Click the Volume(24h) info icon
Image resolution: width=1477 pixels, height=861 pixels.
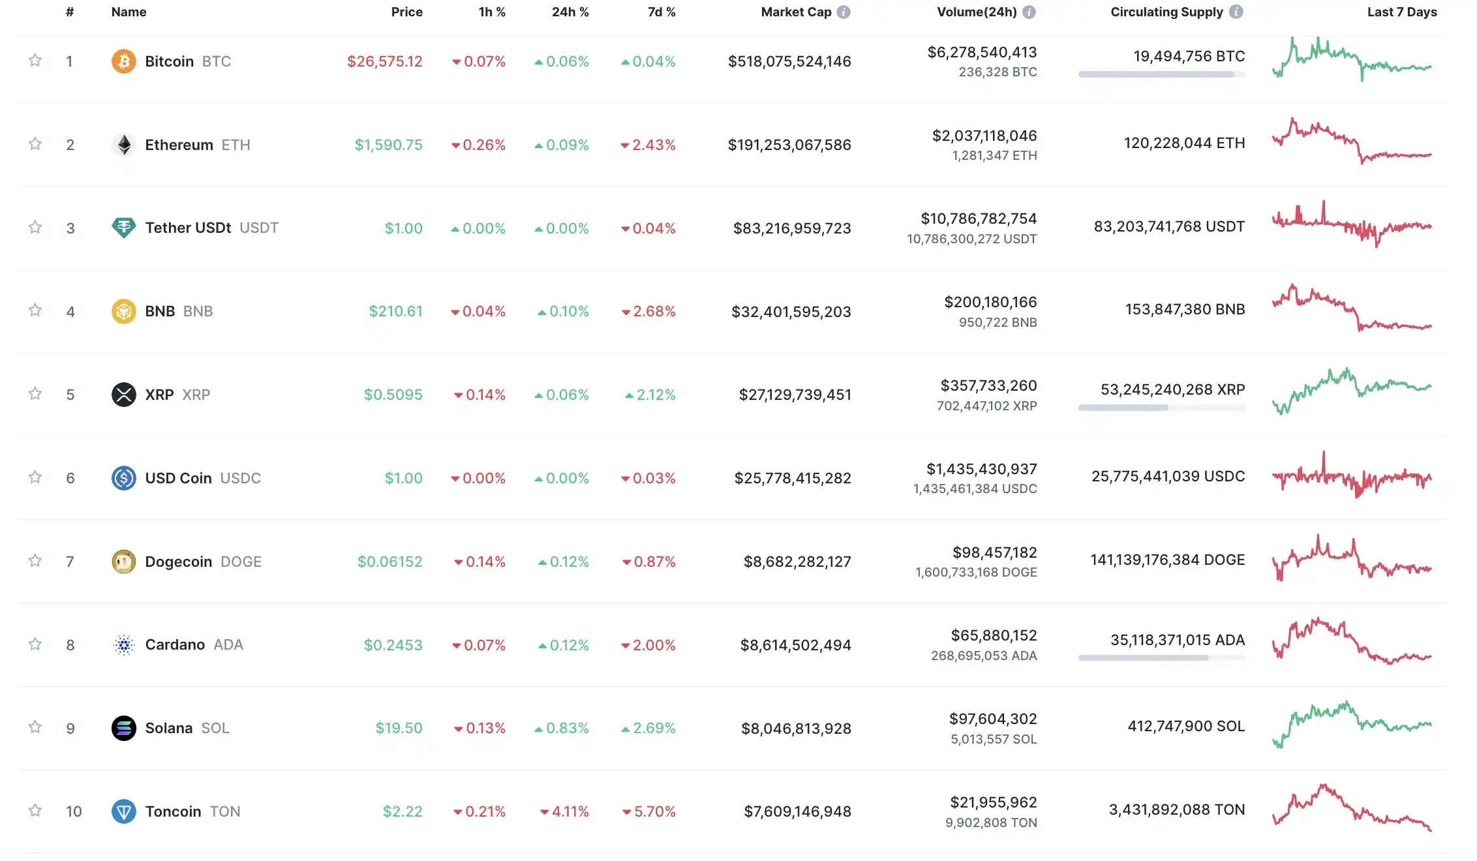coord(1029,12)
